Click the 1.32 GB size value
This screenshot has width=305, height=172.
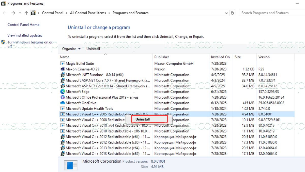pos(248,69)
